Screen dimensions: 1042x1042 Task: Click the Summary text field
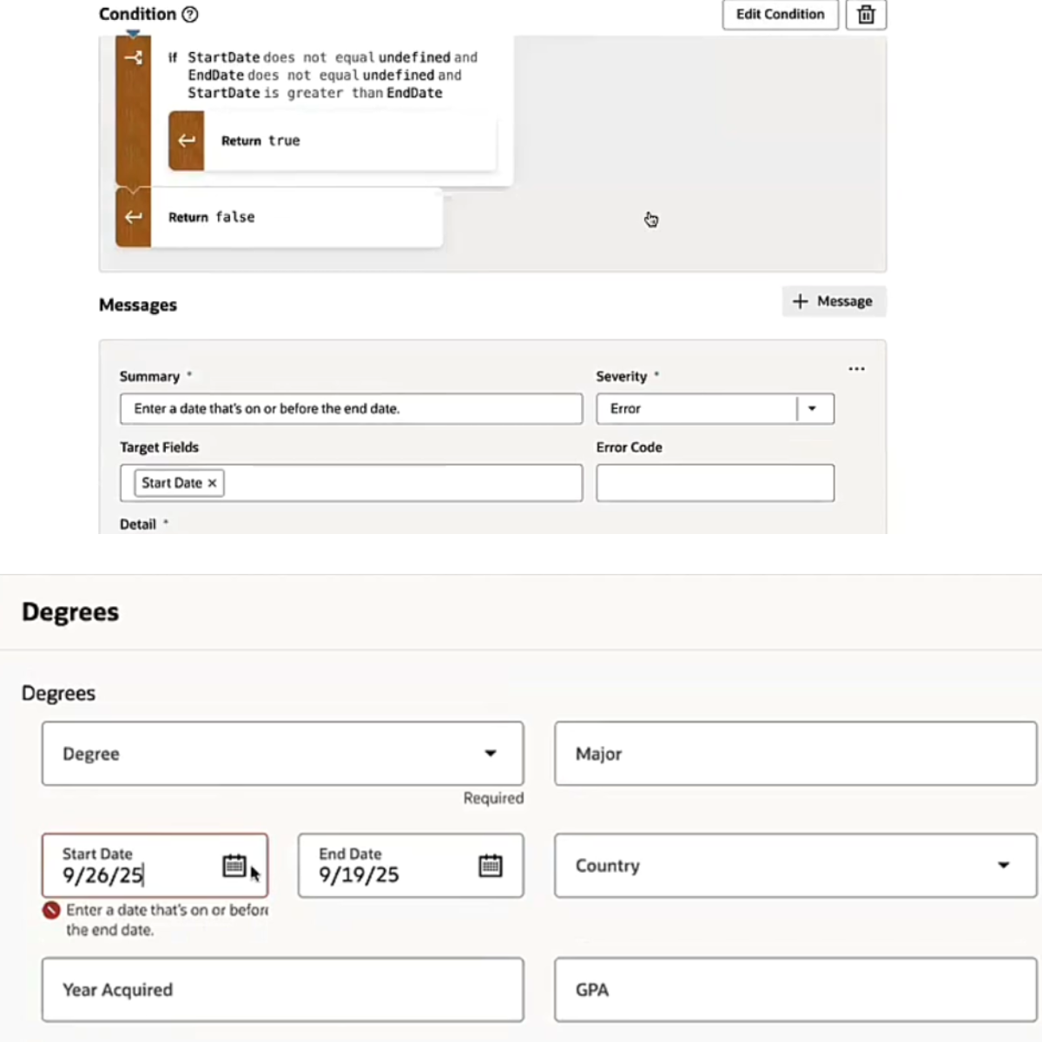[351, 409]
